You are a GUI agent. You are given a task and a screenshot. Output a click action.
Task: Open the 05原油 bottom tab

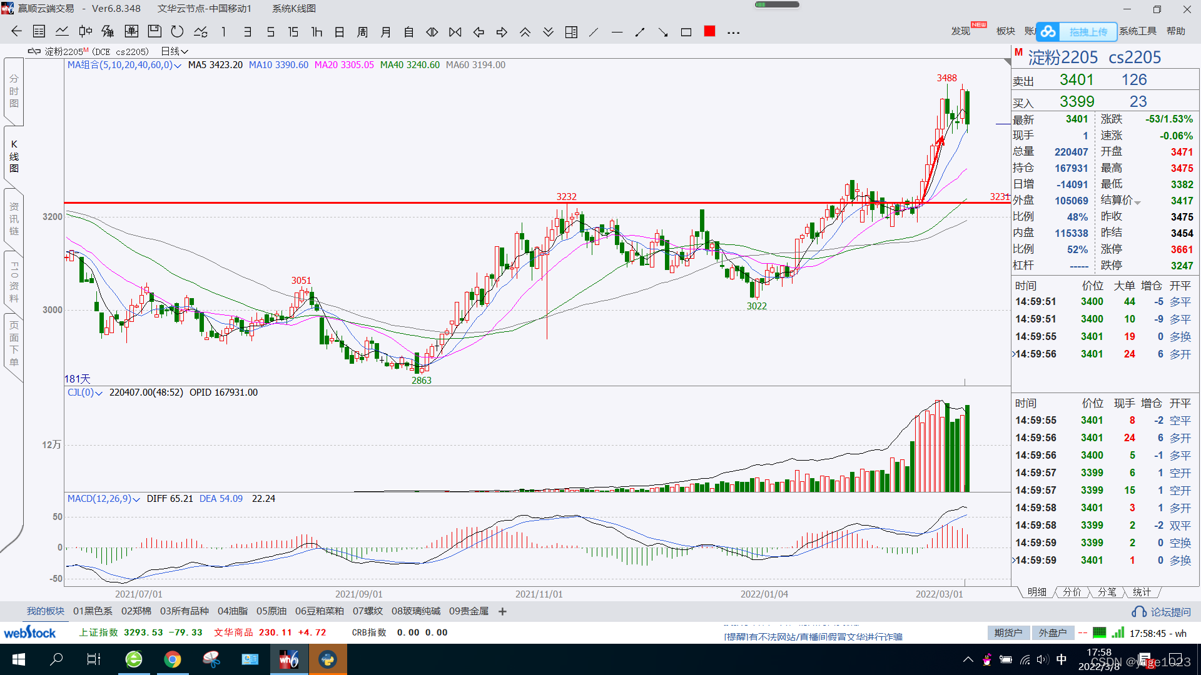pyautogui.click(x=271, y=611)
